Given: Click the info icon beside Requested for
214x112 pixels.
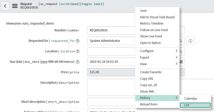Looking at the screenshot, I should point(190,41).
